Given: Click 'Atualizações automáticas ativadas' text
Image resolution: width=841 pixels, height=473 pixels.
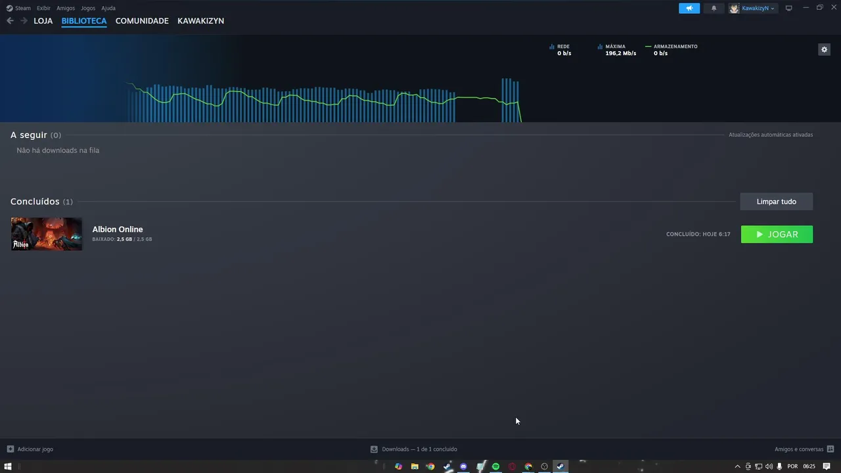Looking at the screenshot, I should click(771, 135).
